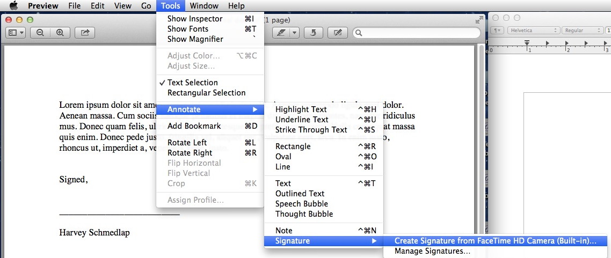The image size is (611, 258).
Task: Expand the Annotate submenu
Action: [210, 109]
